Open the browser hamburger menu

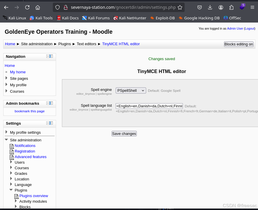pos(252,7)
